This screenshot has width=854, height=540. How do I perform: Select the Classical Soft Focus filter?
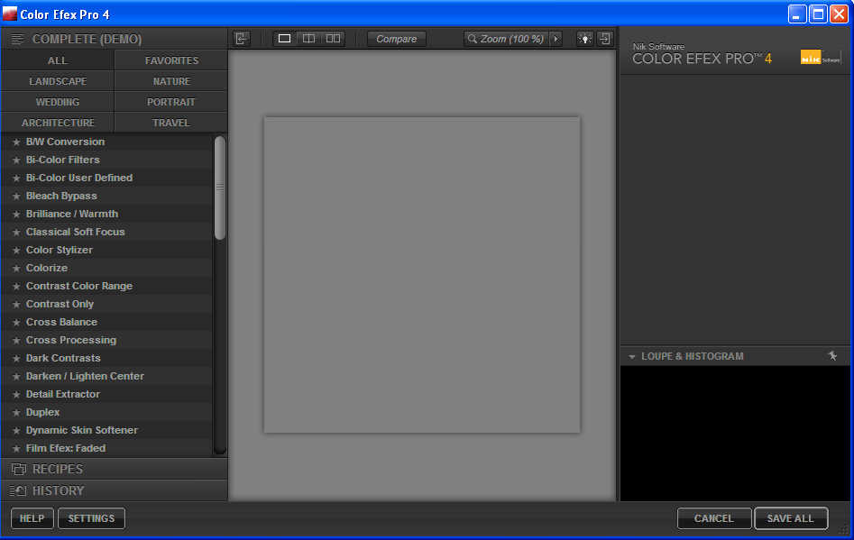click(x=106, y=232)
